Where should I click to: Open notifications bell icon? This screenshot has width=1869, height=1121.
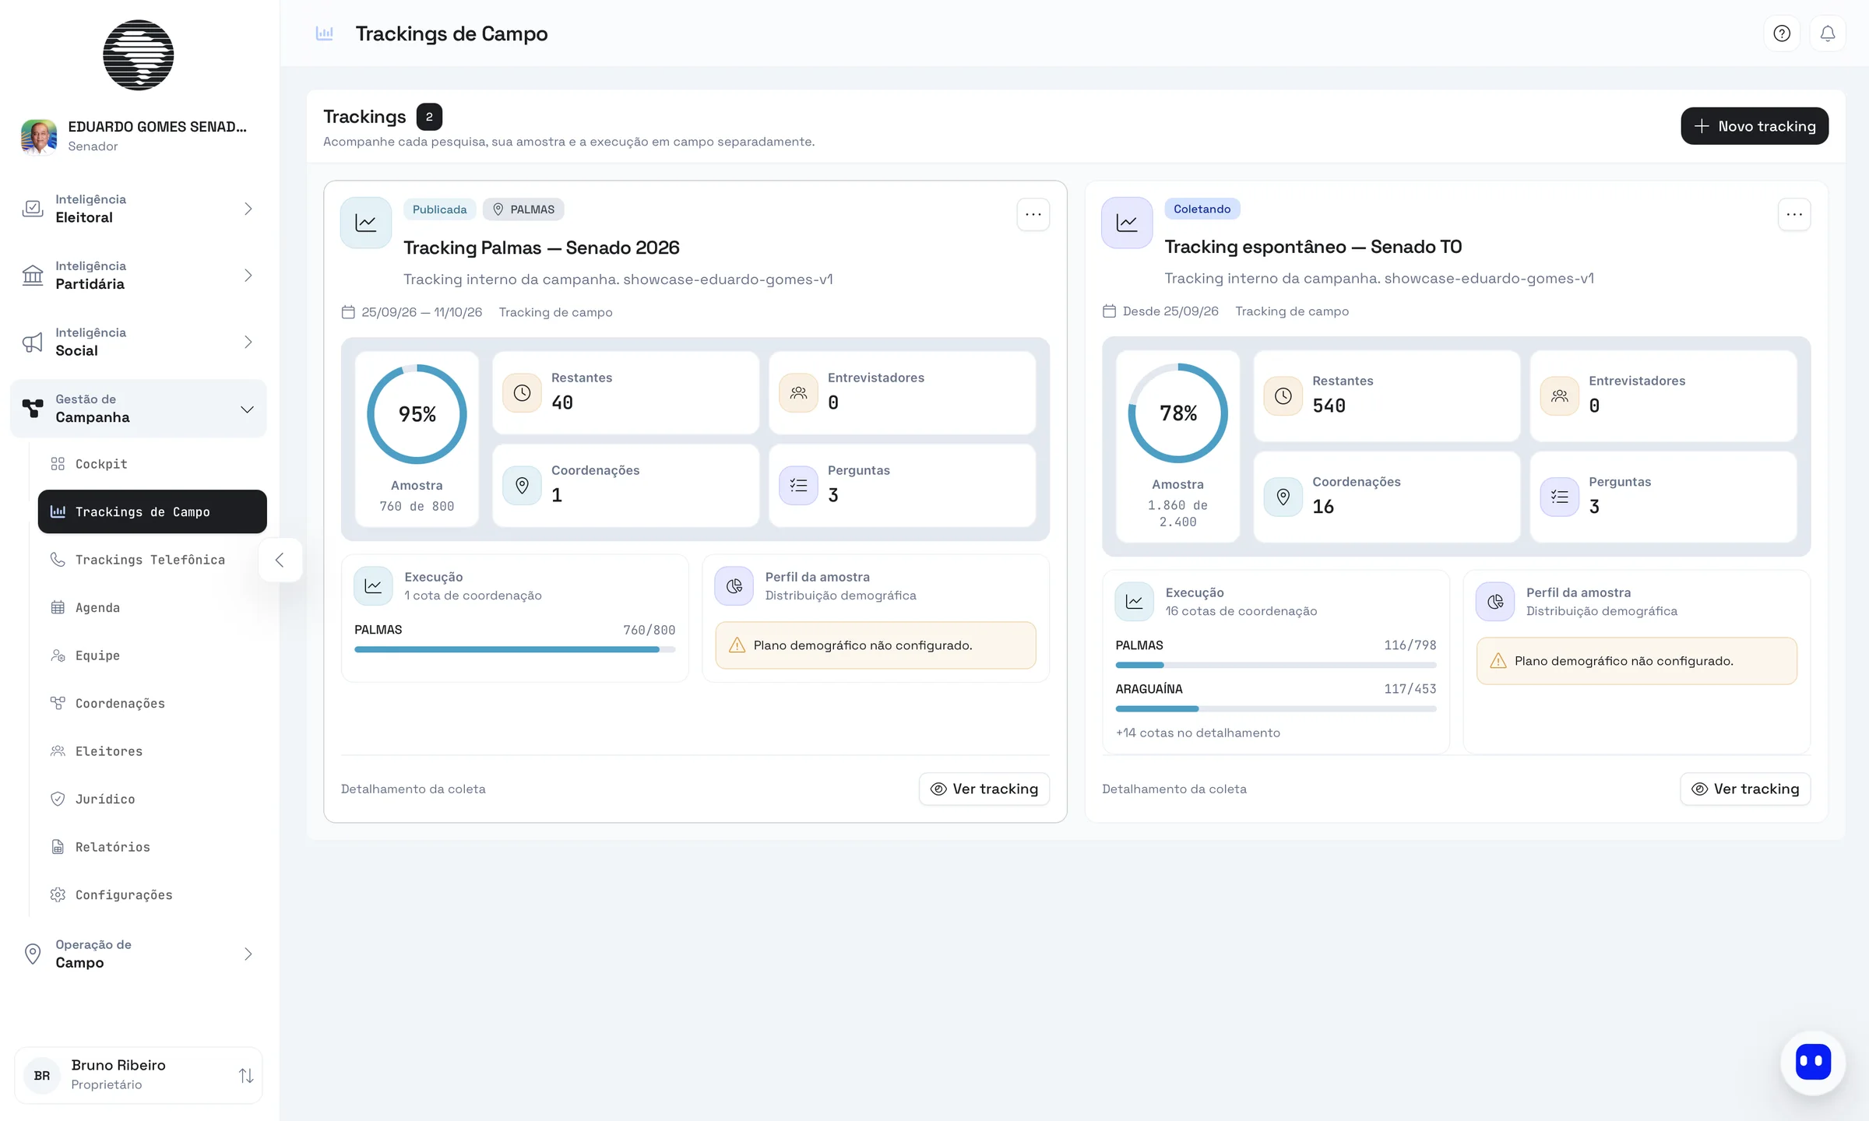click(x=1828, y=33)
